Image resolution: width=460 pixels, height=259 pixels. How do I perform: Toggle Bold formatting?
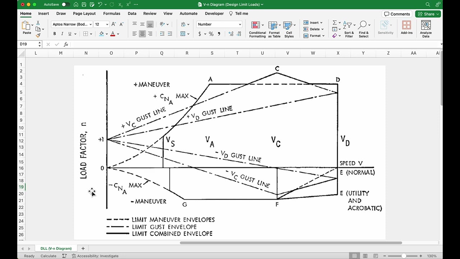point(55,34)
